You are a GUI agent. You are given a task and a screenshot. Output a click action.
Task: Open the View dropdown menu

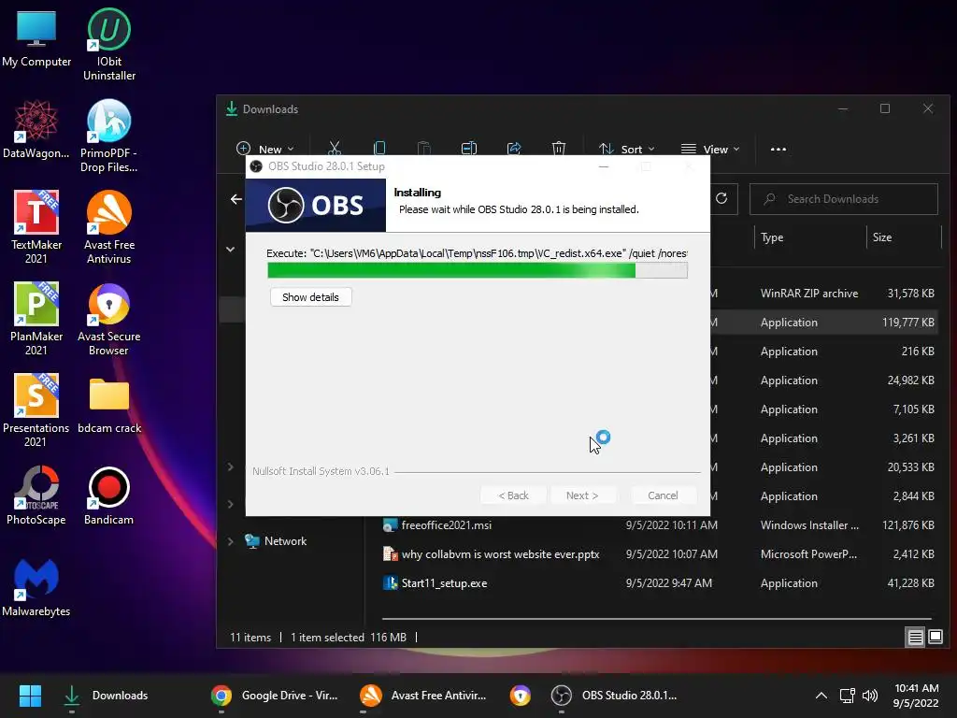pyautogui.click(x=710, y=149)
